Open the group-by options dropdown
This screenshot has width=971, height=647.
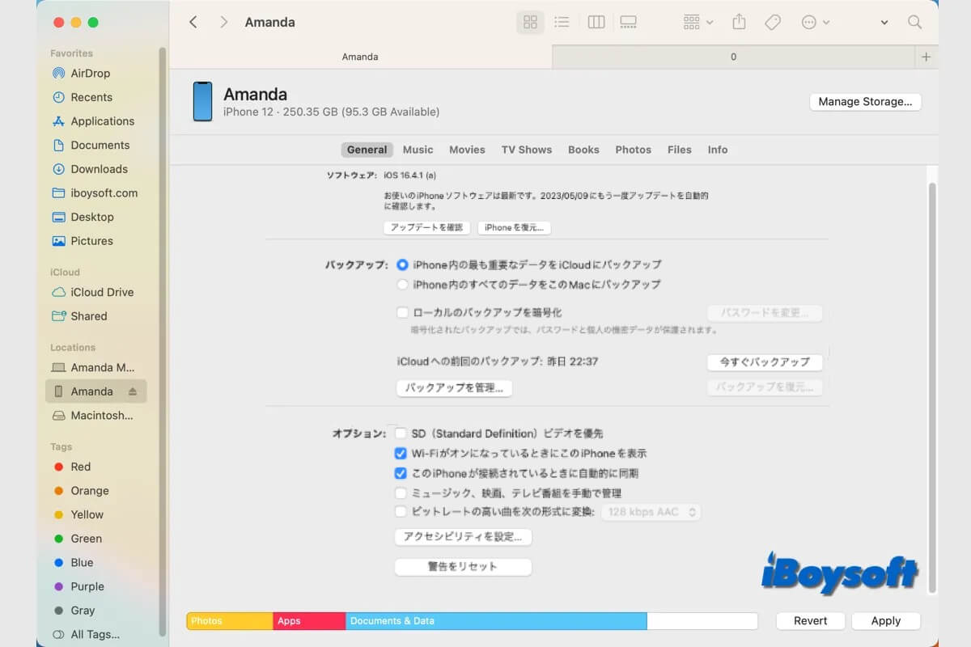[x=698, y=23]
